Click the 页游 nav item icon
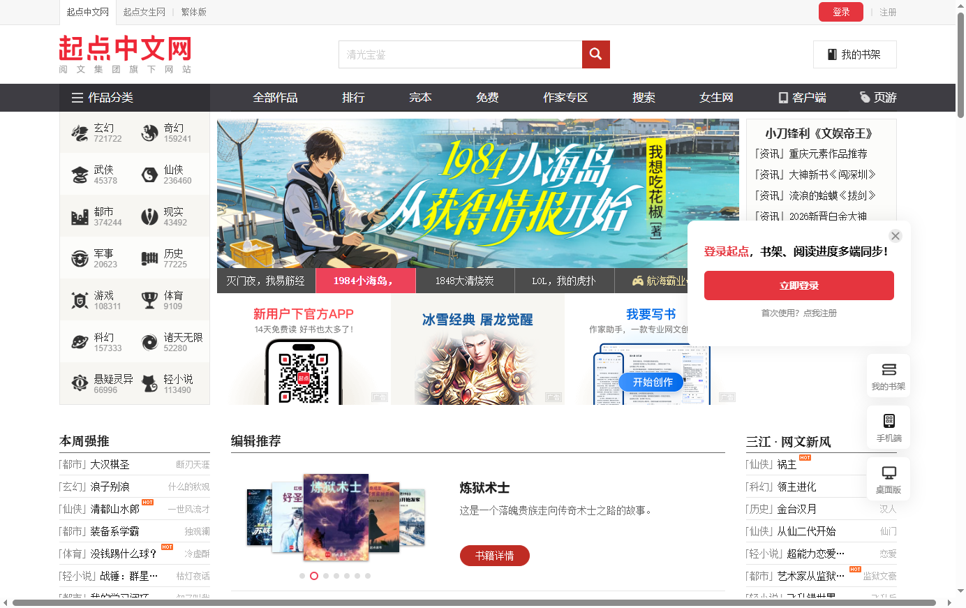Screen dimensions: 966x608 coord(865,98)
